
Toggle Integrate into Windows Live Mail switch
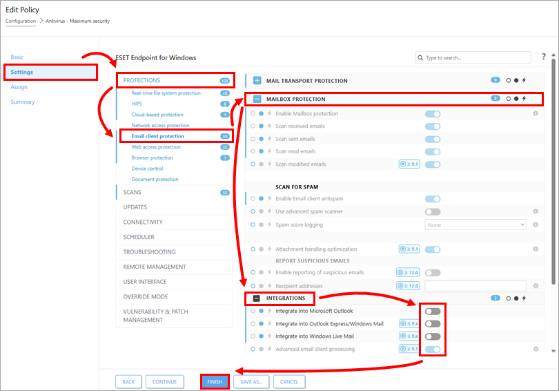click(433, 336)
